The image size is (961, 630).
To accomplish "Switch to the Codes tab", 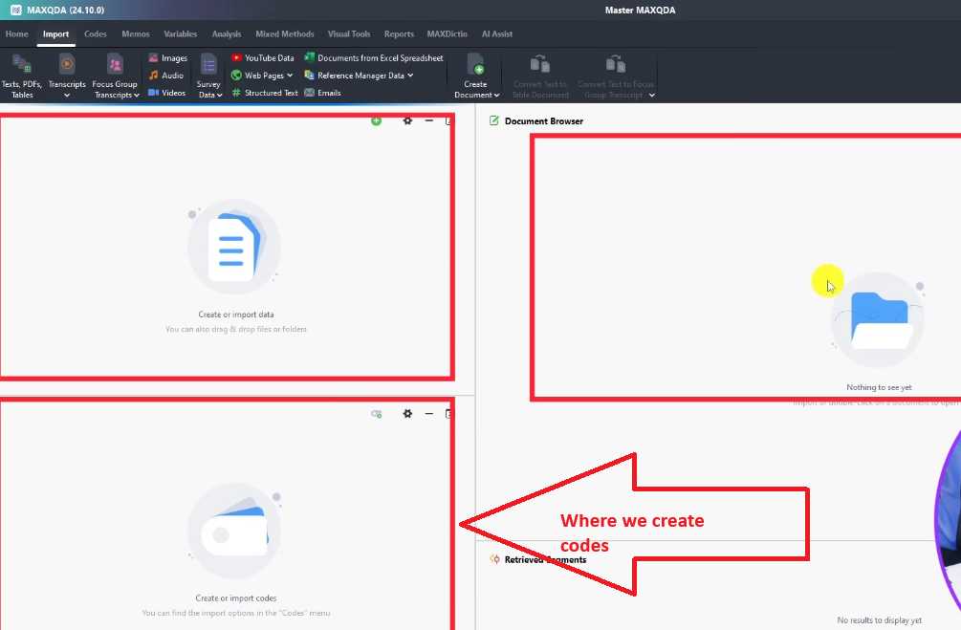I will pos(96,34).
